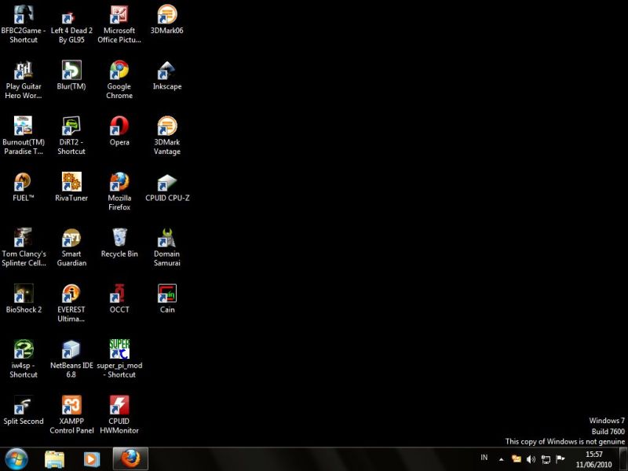Select the iw4sp shortcut icon

tap(24, 349)
